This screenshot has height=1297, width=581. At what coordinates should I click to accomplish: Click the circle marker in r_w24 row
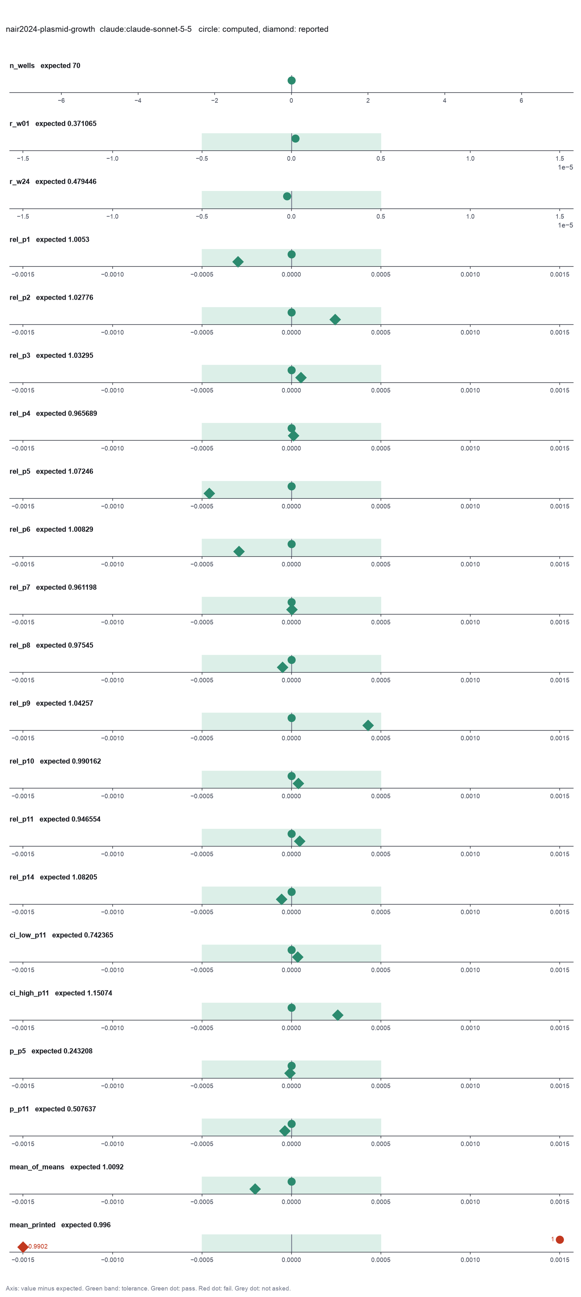click(x=287, y=196)
